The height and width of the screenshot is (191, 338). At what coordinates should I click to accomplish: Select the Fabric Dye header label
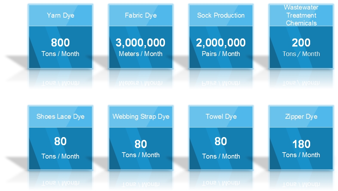[x=141, y=16]
